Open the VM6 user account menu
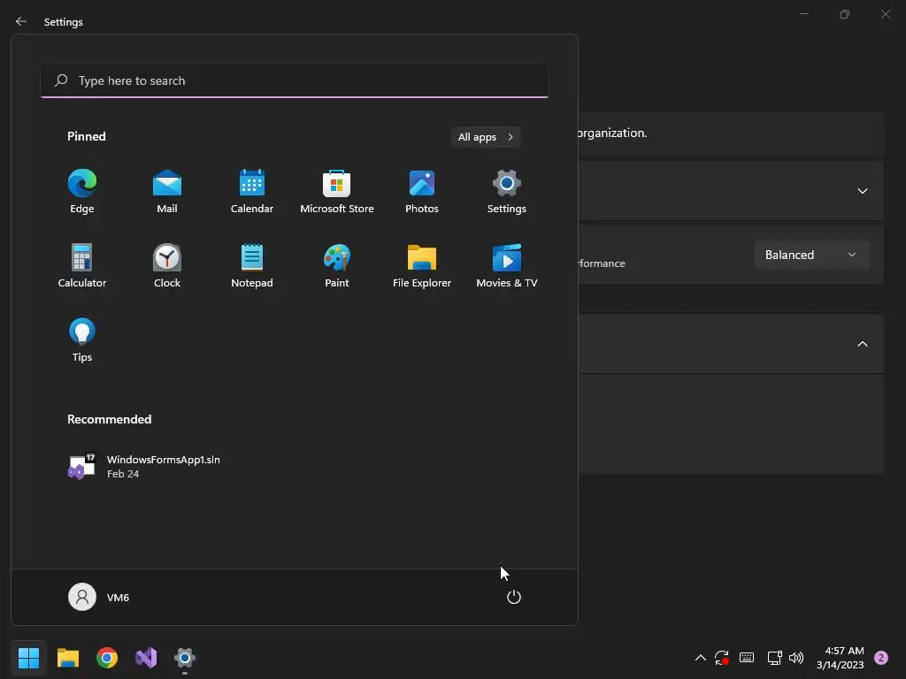The width and height of the screenshot is (906, 679). (99, 597)
